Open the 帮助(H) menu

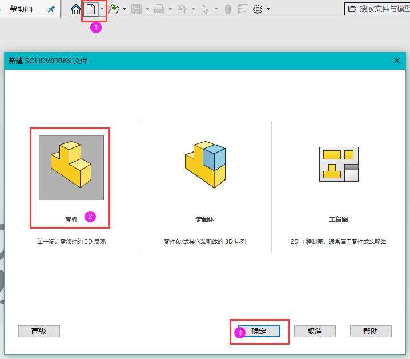[21, 9]
